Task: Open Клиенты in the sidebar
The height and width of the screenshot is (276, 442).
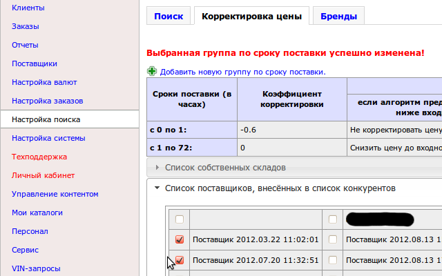Action: (x=28, y=8)
